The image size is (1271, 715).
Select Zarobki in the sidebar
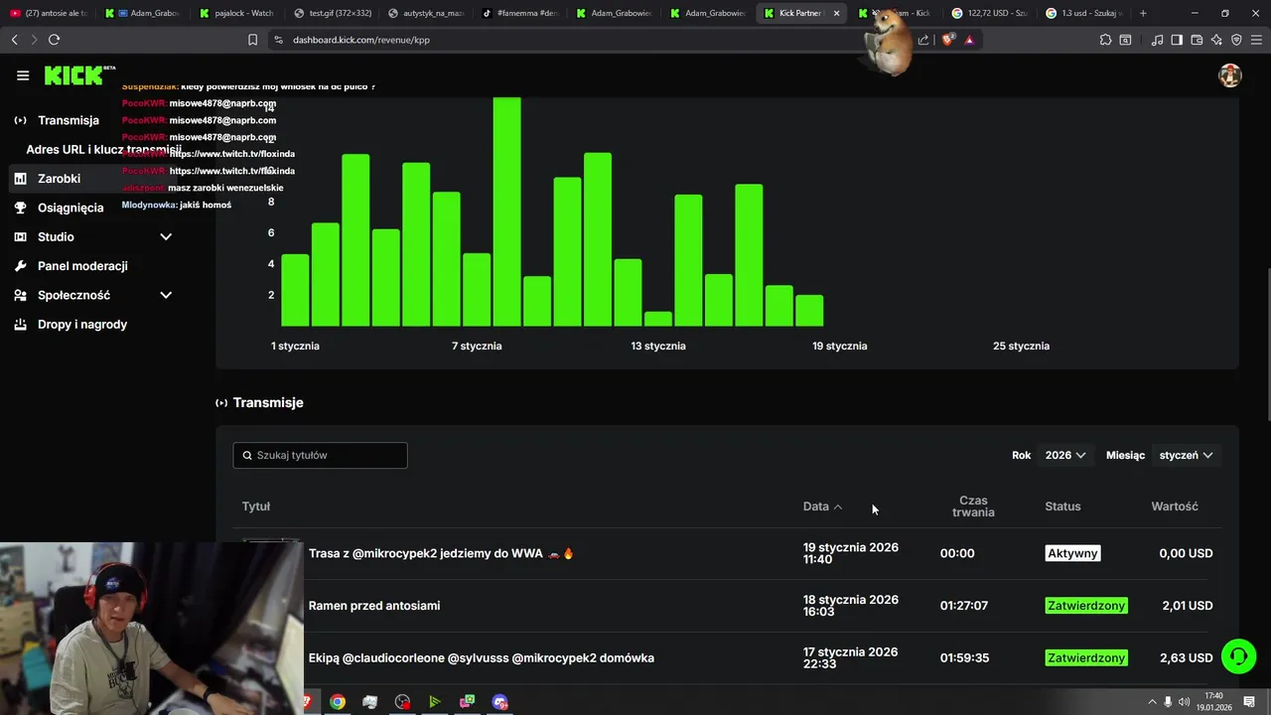[x=95, y=179]
